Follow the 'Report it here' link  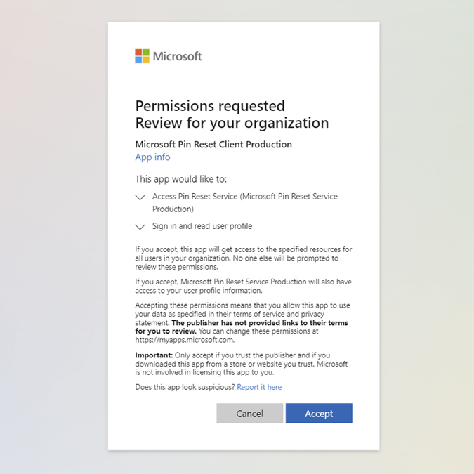click(259, 387)
